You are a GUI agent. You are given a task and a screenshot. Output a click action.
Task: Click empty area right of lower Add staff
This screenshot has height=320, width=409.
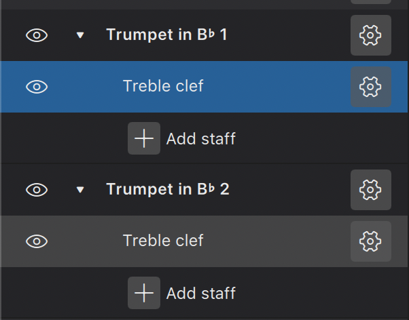click(319, 294)
